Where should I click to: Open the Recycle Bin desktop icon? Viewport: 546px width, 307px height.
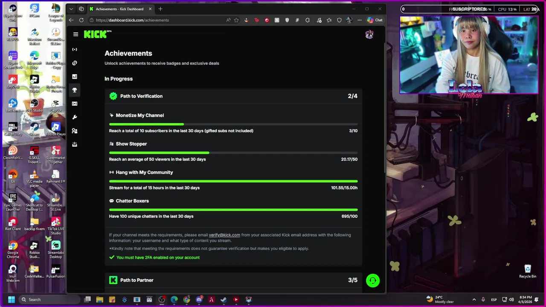coord(528,271)
